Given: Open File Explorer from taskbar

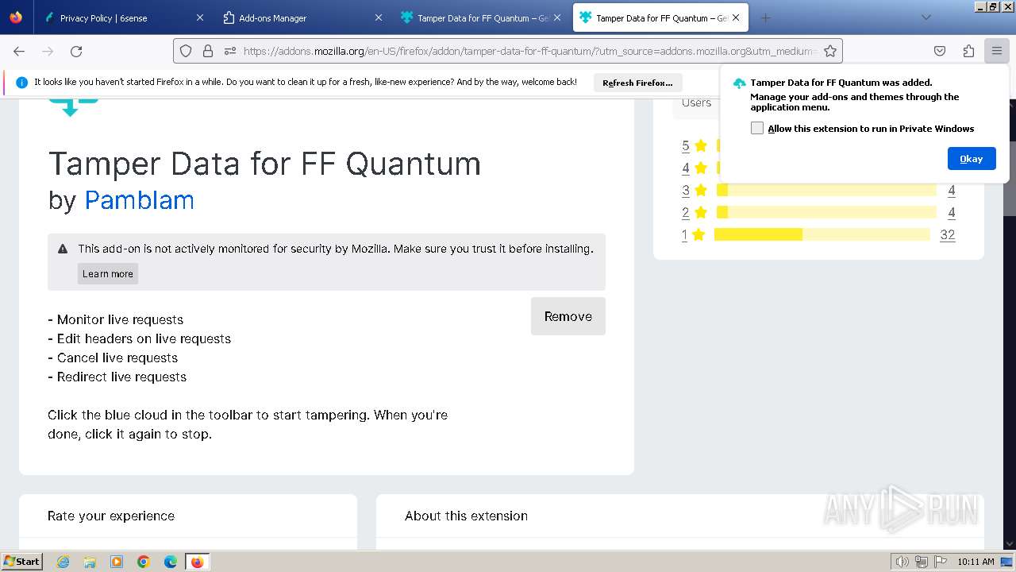Looking at the screenshot, I should 90,562.
